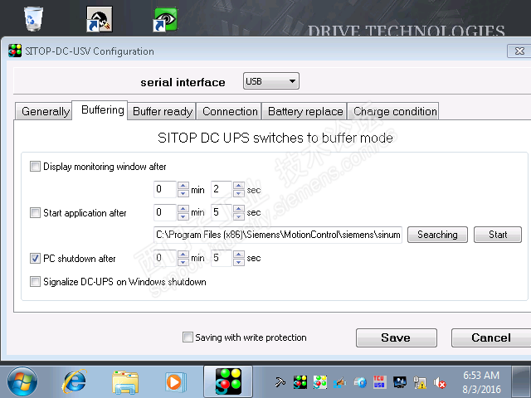Click the display monitor tray icon
This screenshot has width=531, height=398.
click(x=400, y=382)
